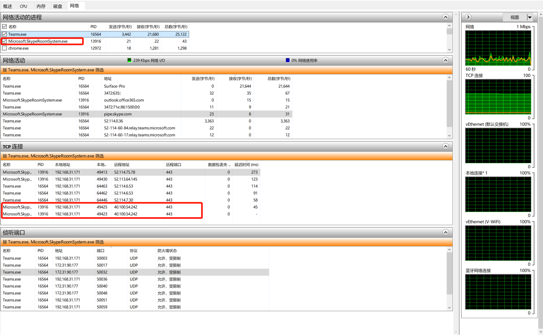This screenshot has height=335, width=543.
Task: Select chrome.exe process name
Action: coord(18,48)
